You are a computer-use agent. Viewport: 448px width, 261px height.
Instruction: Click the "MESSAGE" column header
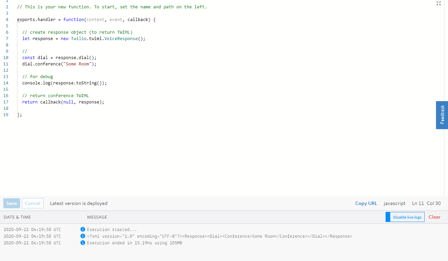click(x=97, y=217)
